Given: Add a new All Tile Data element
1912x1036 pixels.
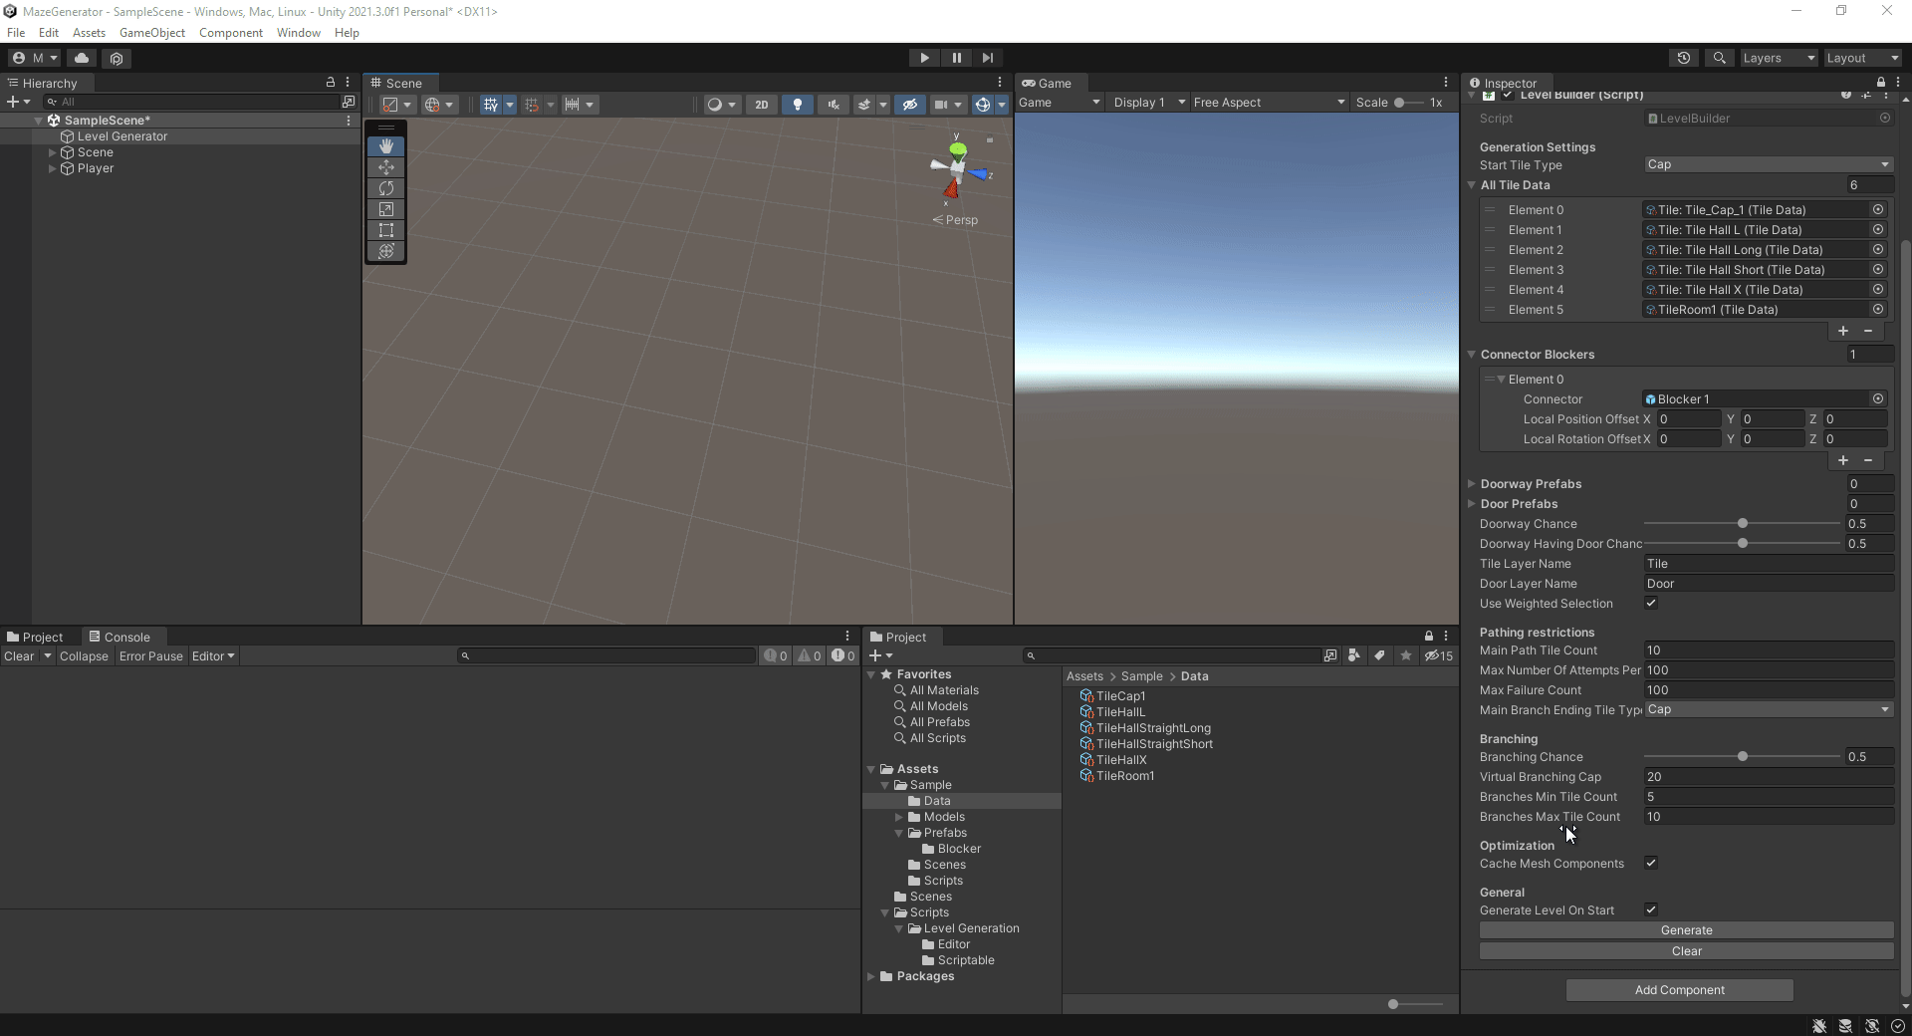Looking at the screenshot, I should (1843, 331).
